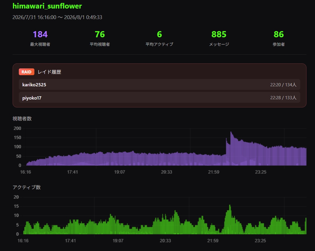The width and height of the screenshot is (315, 251).
Task: Click the アクティブ数 chart heading
Action: pyautogui.click(x=27, y=187)
